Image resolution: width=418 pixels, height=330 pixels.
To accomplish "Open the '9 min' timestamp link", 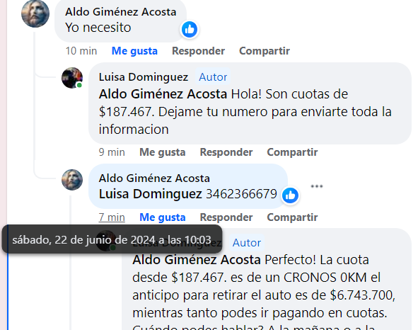I will click(112, 152).
